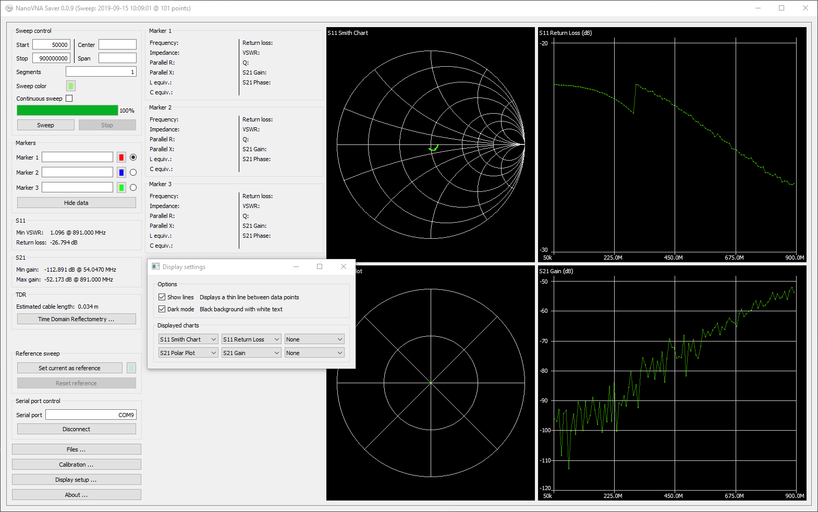The image size is (818, 512).
Task: Maximize the Display settings dialog
Action: tap(320, 267)
